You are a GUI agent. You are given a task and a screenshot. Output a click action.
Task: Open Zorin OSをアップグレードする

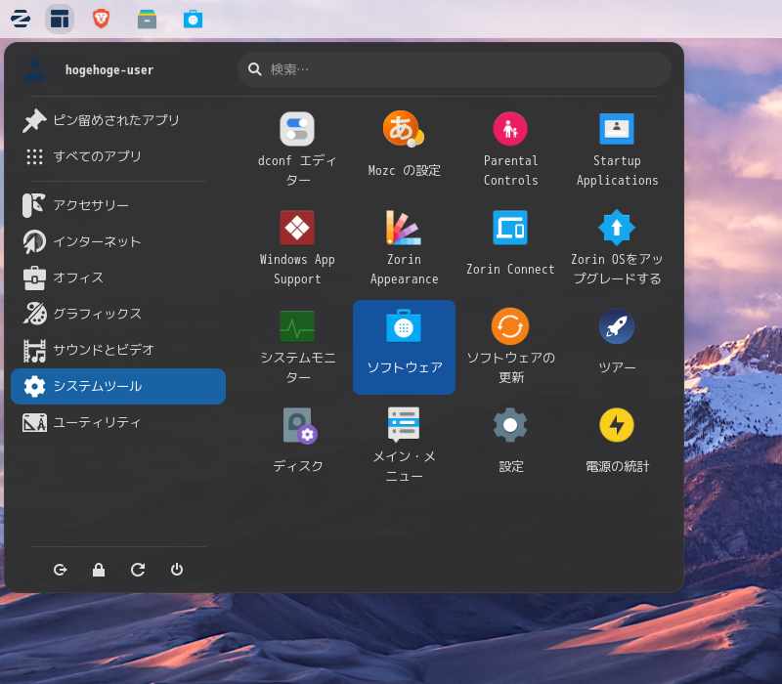click(x=617, y=247)
